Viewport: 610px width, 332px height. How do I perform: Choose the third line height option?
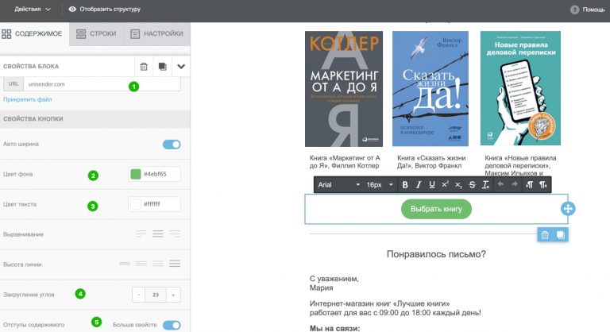click(x=158, y=264)
